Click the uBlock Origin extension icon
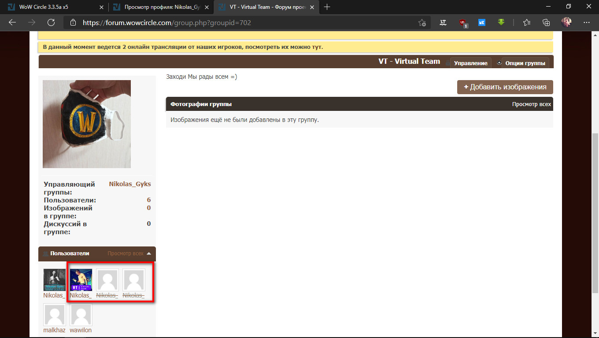The image size is (599, 338). 463,22
